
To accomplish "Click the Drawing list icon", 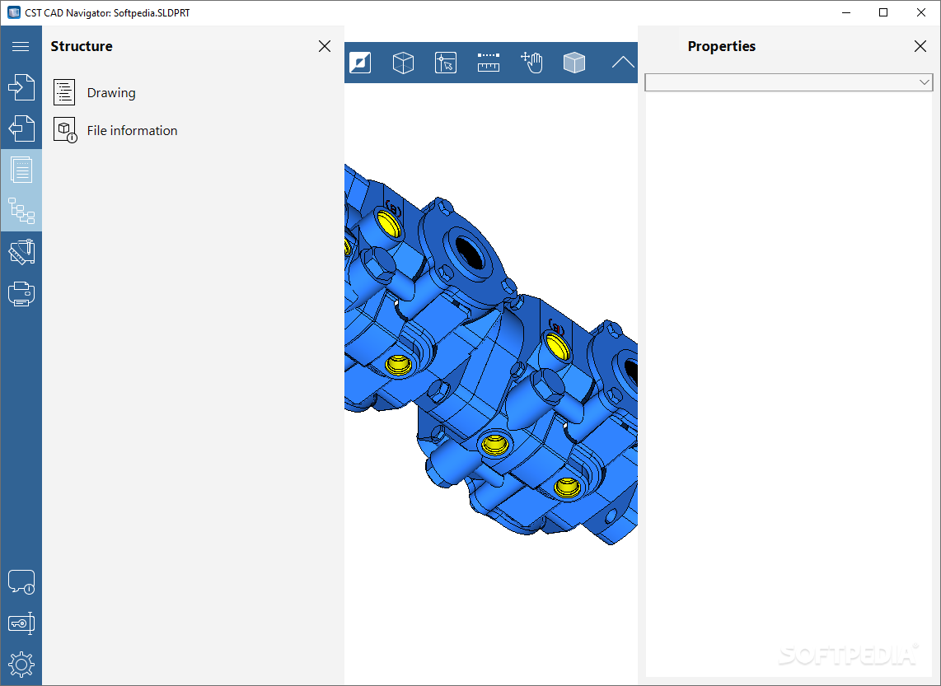I will 64,92.
